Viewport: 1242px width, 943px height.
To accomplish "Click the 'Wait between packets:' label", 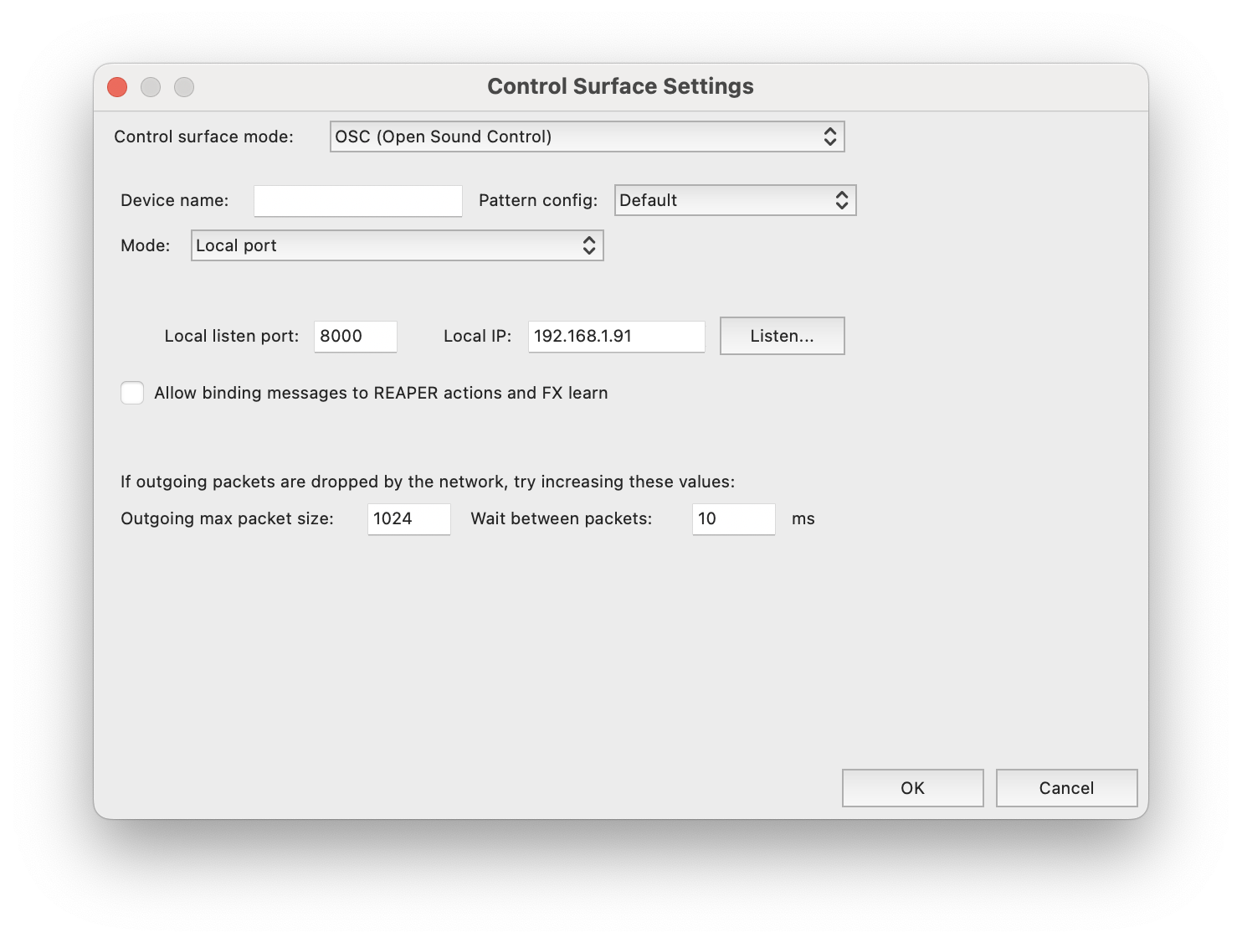I will [561, 518].
